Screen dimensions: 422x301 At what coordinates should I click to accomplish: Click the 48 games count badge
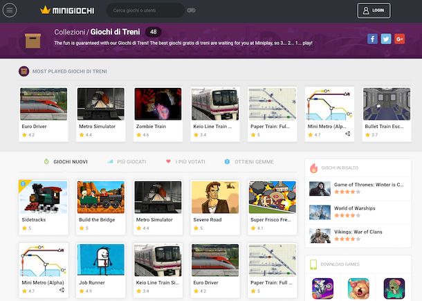[154, 32]
